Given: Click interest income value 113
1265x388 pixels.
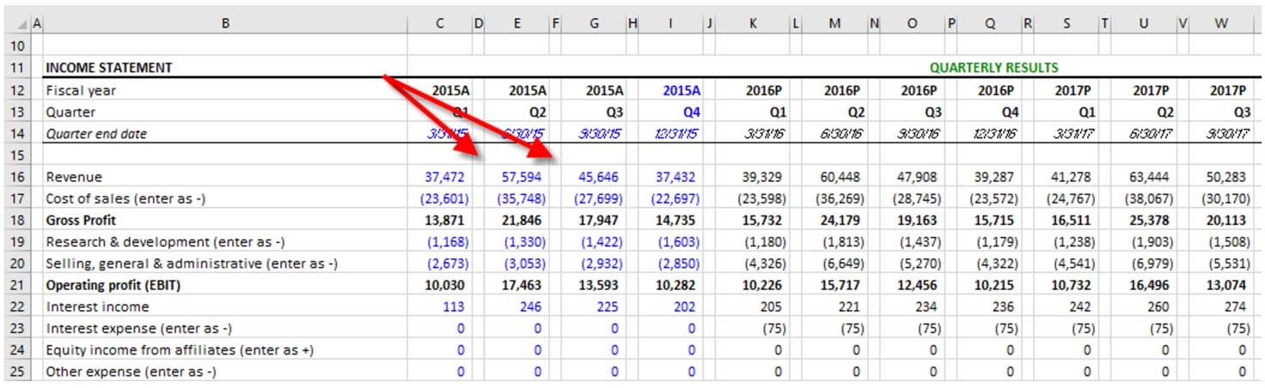Looking at the screenshot, I should [x=455, y=306].
